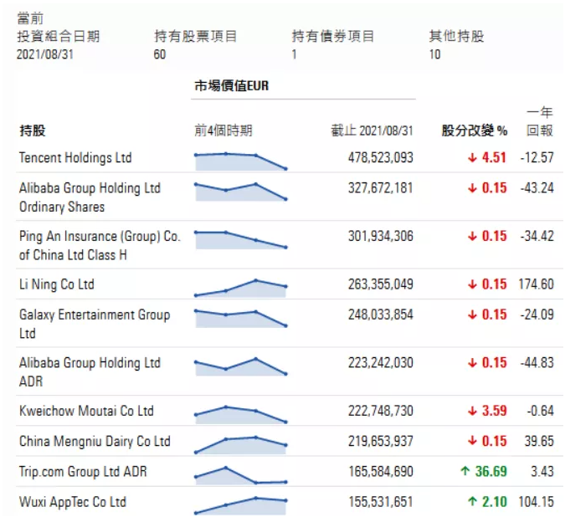Image resolution: width=565 pixels, height=522 pixels.
Task: Select the 其他持股 count 10
Action: (435, 54)
